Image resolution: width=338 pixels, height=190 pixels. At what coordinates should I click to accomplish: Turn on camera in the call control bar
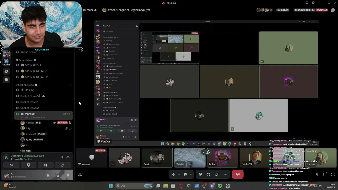(185, 174)
